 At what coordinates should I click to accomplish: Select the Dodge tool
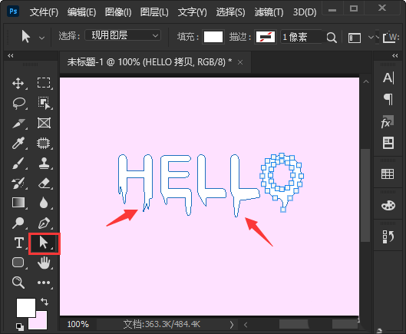18,223
